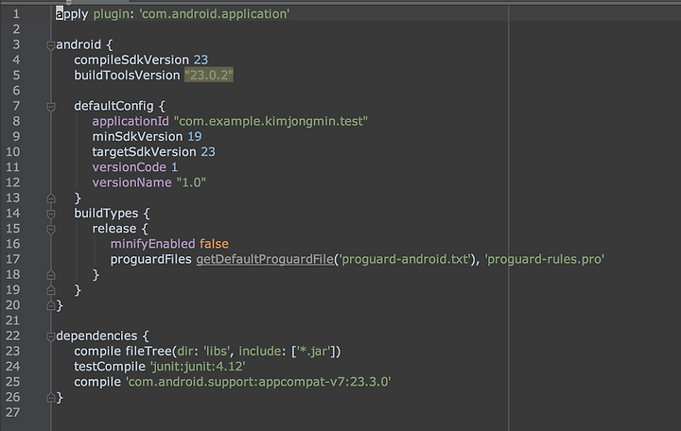This screenshot has height=431, width=681.
Task: Click the fold end marker on line 18
Action: (51, 275)
